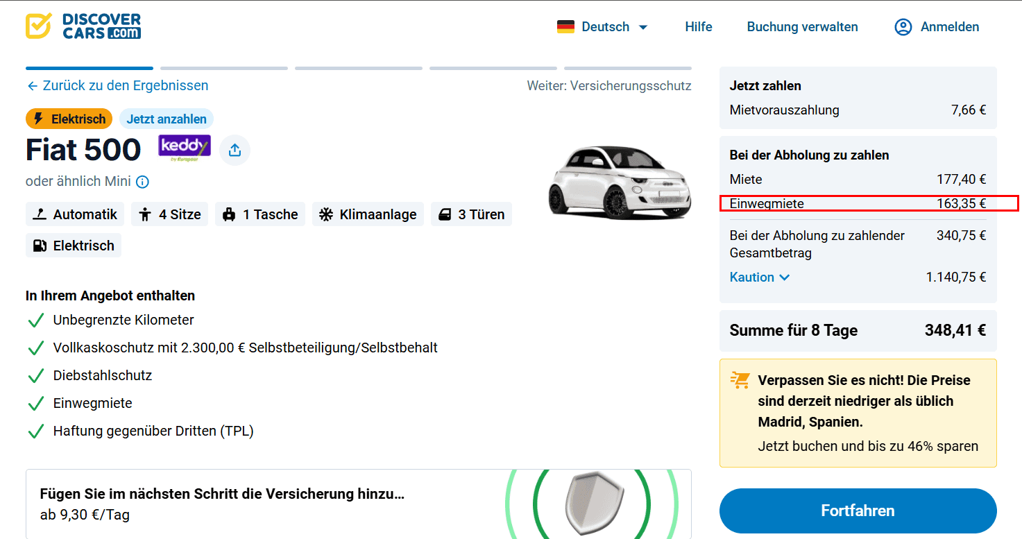Click 'Jetzt buchen und bis zu 46% sparen'
1022x539 pixels.
pos(868,446)
